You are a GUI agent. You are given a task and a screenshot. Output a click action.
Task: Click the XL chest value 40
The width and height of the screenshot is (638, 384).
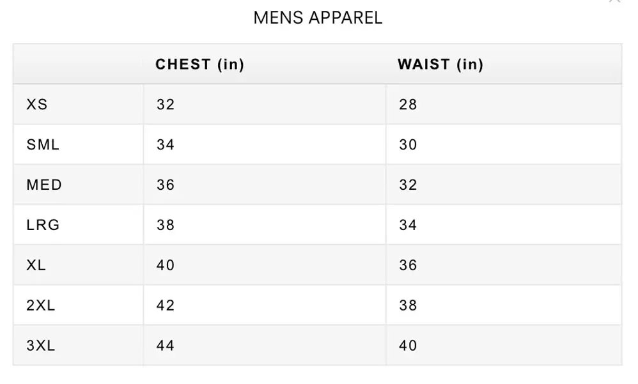[166, 265]
